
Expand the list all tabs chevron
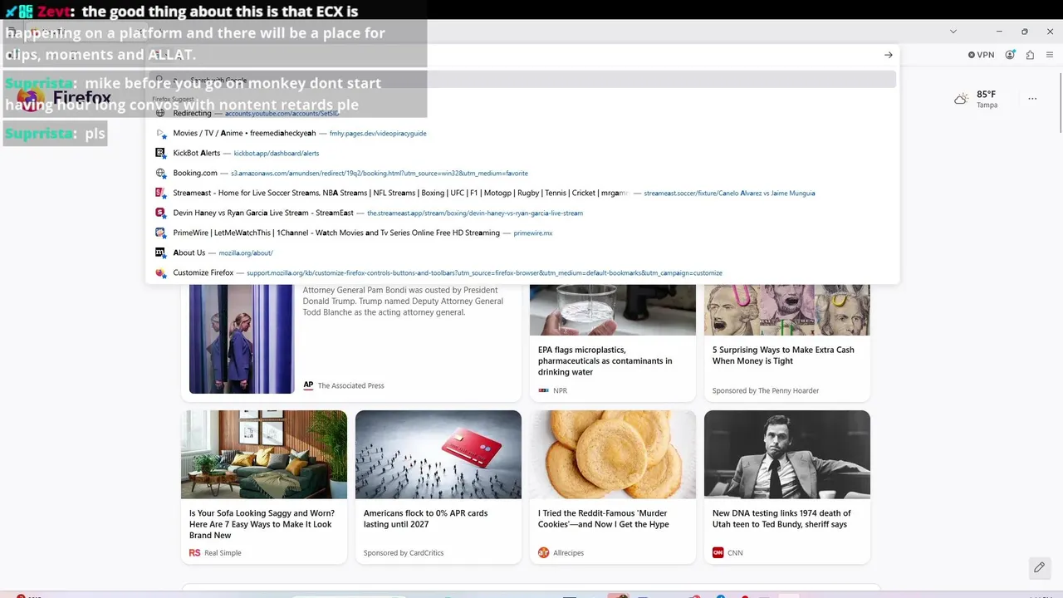point(953,32)
